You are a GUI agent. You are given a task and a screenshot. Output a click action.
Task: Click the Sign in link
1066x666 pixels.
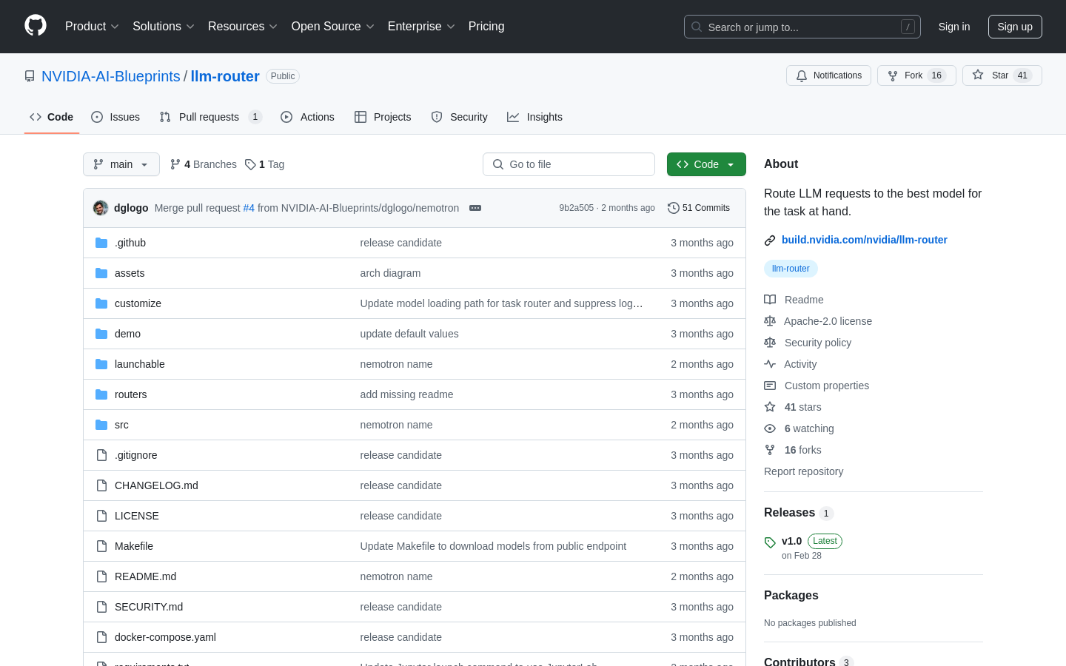[954, 27]
